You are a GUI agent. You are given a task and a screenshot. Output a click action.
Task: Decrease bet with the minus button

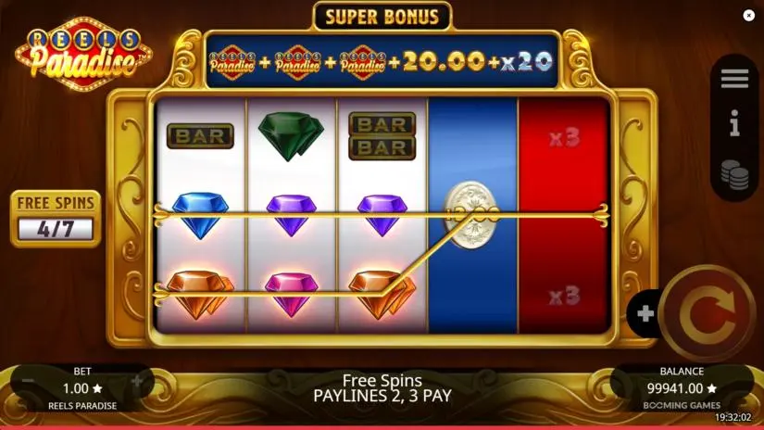pyautogui.click(x=28, y=380)
